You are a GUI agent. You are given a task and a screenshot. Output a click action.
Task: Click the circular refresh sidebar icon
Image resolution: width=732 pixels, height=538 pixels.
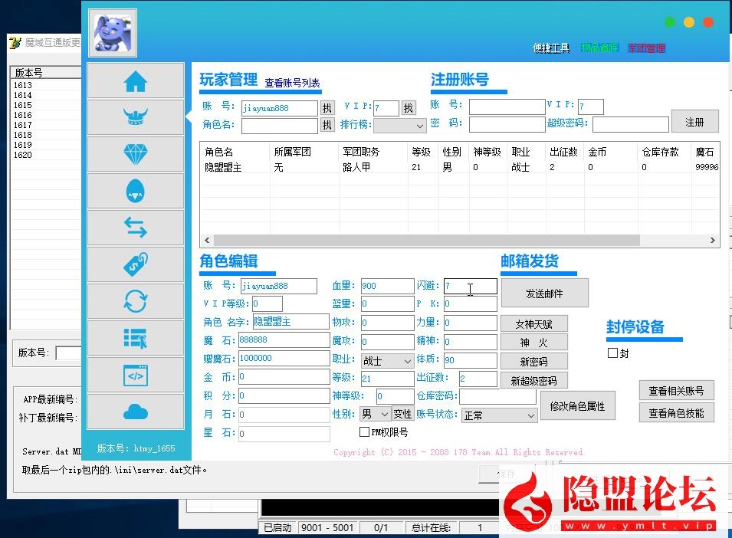coord(136,301)
